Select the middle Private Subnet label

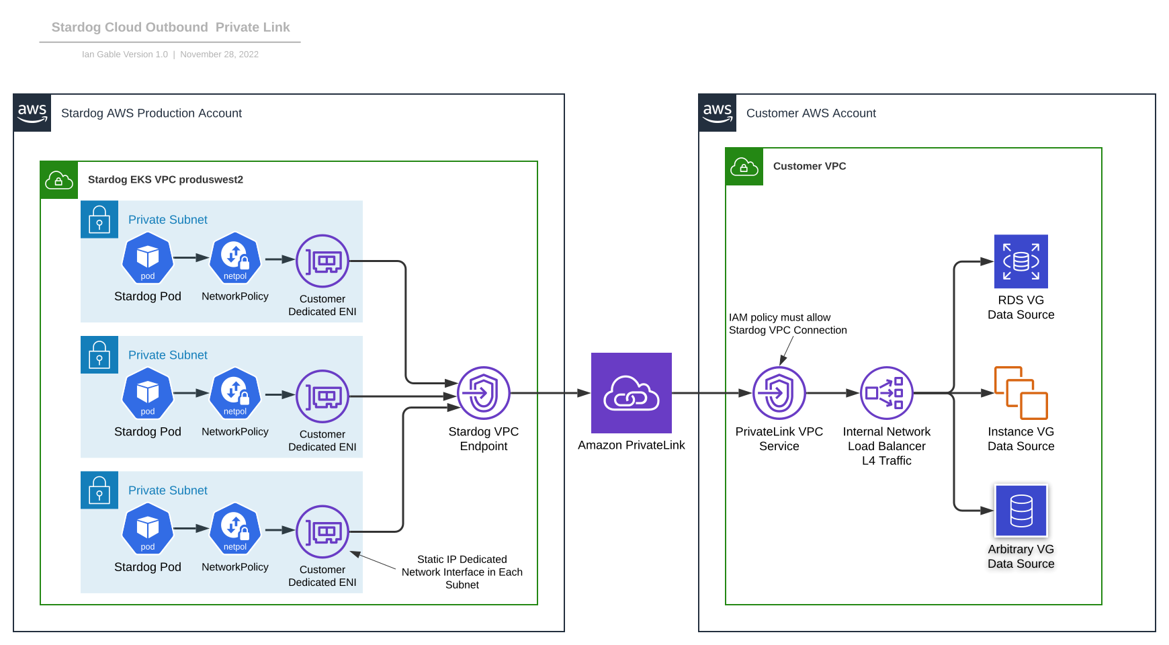pyautogui.click(x=168, y=355)
